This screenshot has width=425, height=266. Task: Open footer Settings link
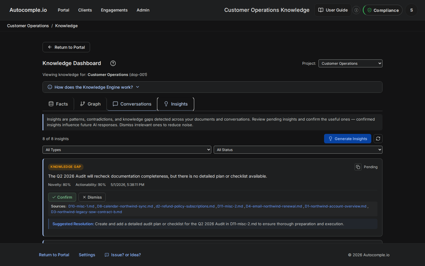pos(87,255)
